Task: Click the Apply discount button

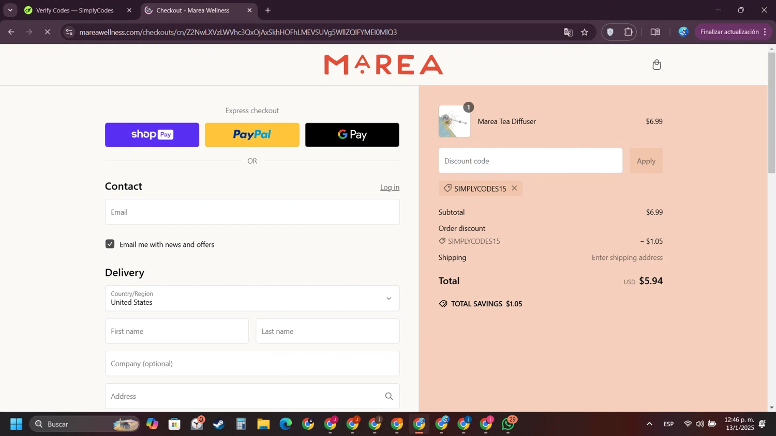Action: [646, 161]
